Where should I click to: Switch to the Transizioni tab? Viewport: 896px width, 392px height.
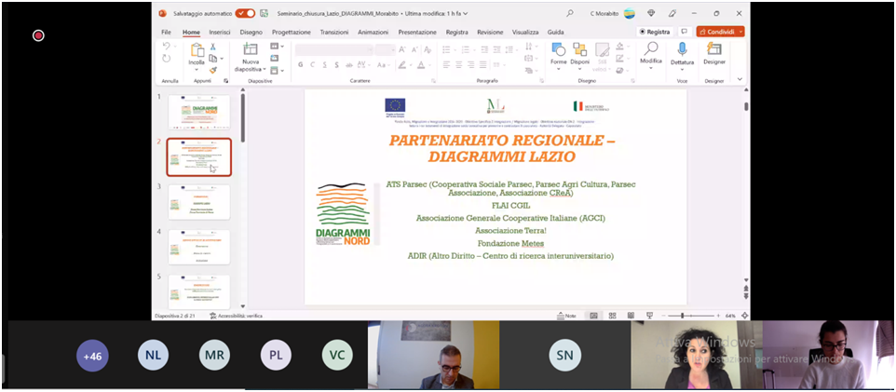tap(334, 32)
